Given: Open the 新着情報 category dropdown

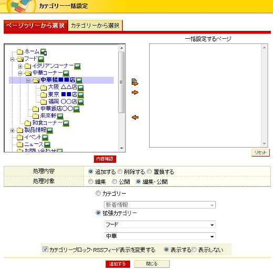Looking at the screenshot, I should 160,205.
